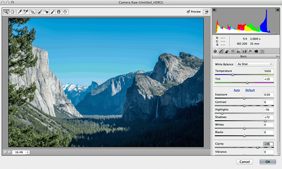
Task: Switch to the Lens Corrections tab
Action: pyautogui.click(x=244, y=51)
